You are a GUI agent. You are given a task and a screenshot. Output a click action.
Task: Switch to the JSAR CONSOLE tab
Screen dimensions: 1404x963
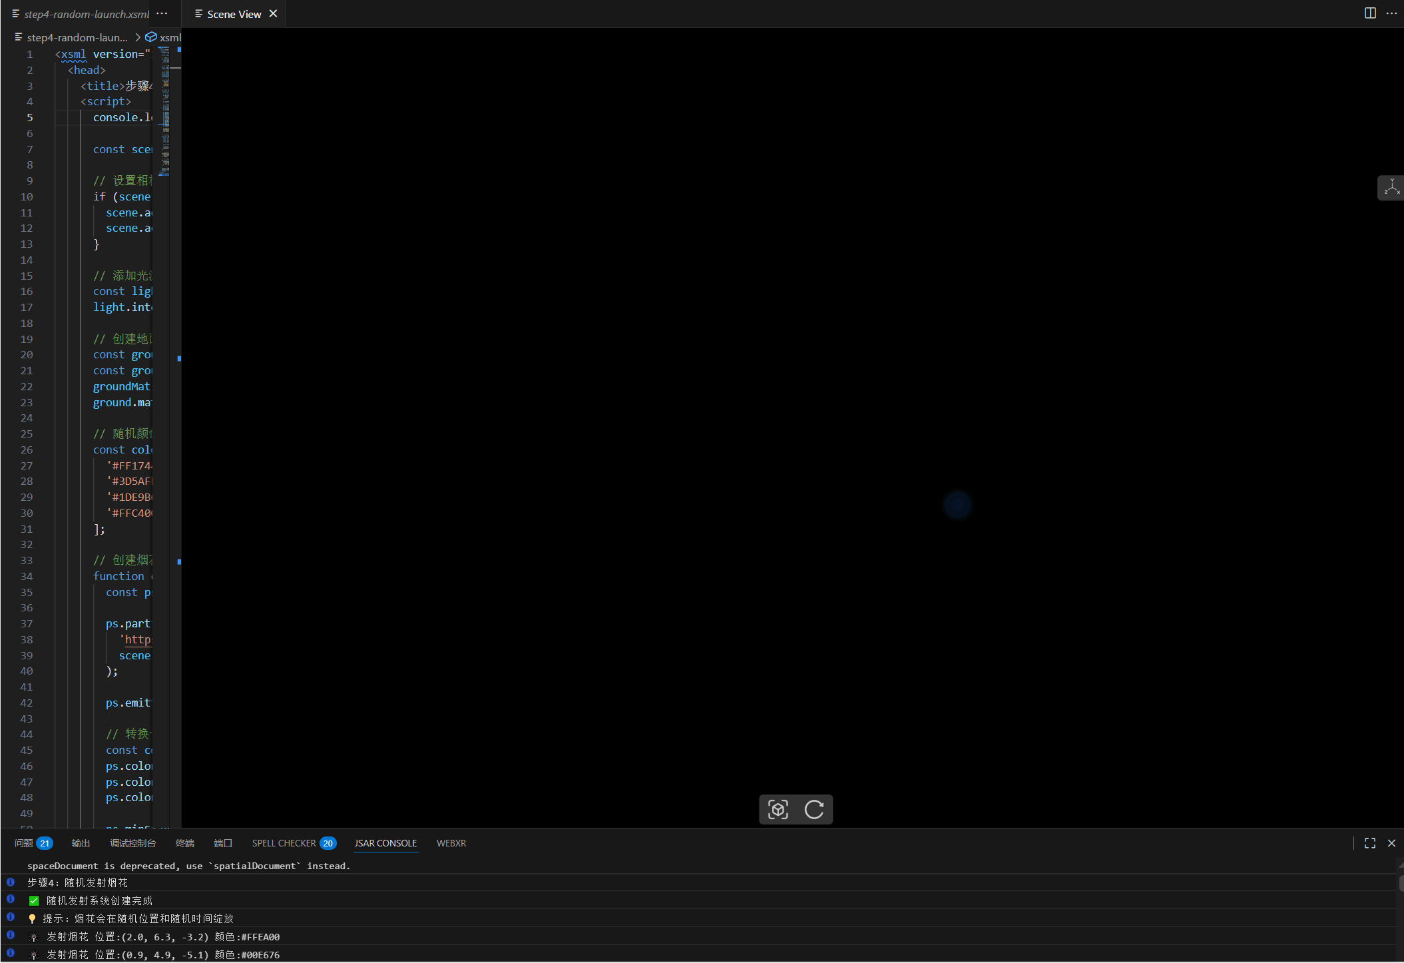coord(385,843)
